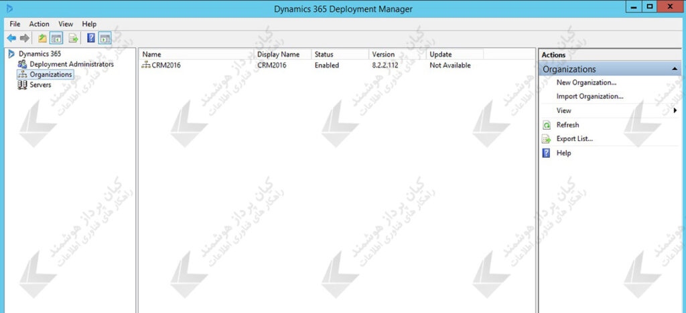This screenshot has width=686, height=313.
Task: Click the Back arrow toolbar icon
Action: (x=11, y=38)
